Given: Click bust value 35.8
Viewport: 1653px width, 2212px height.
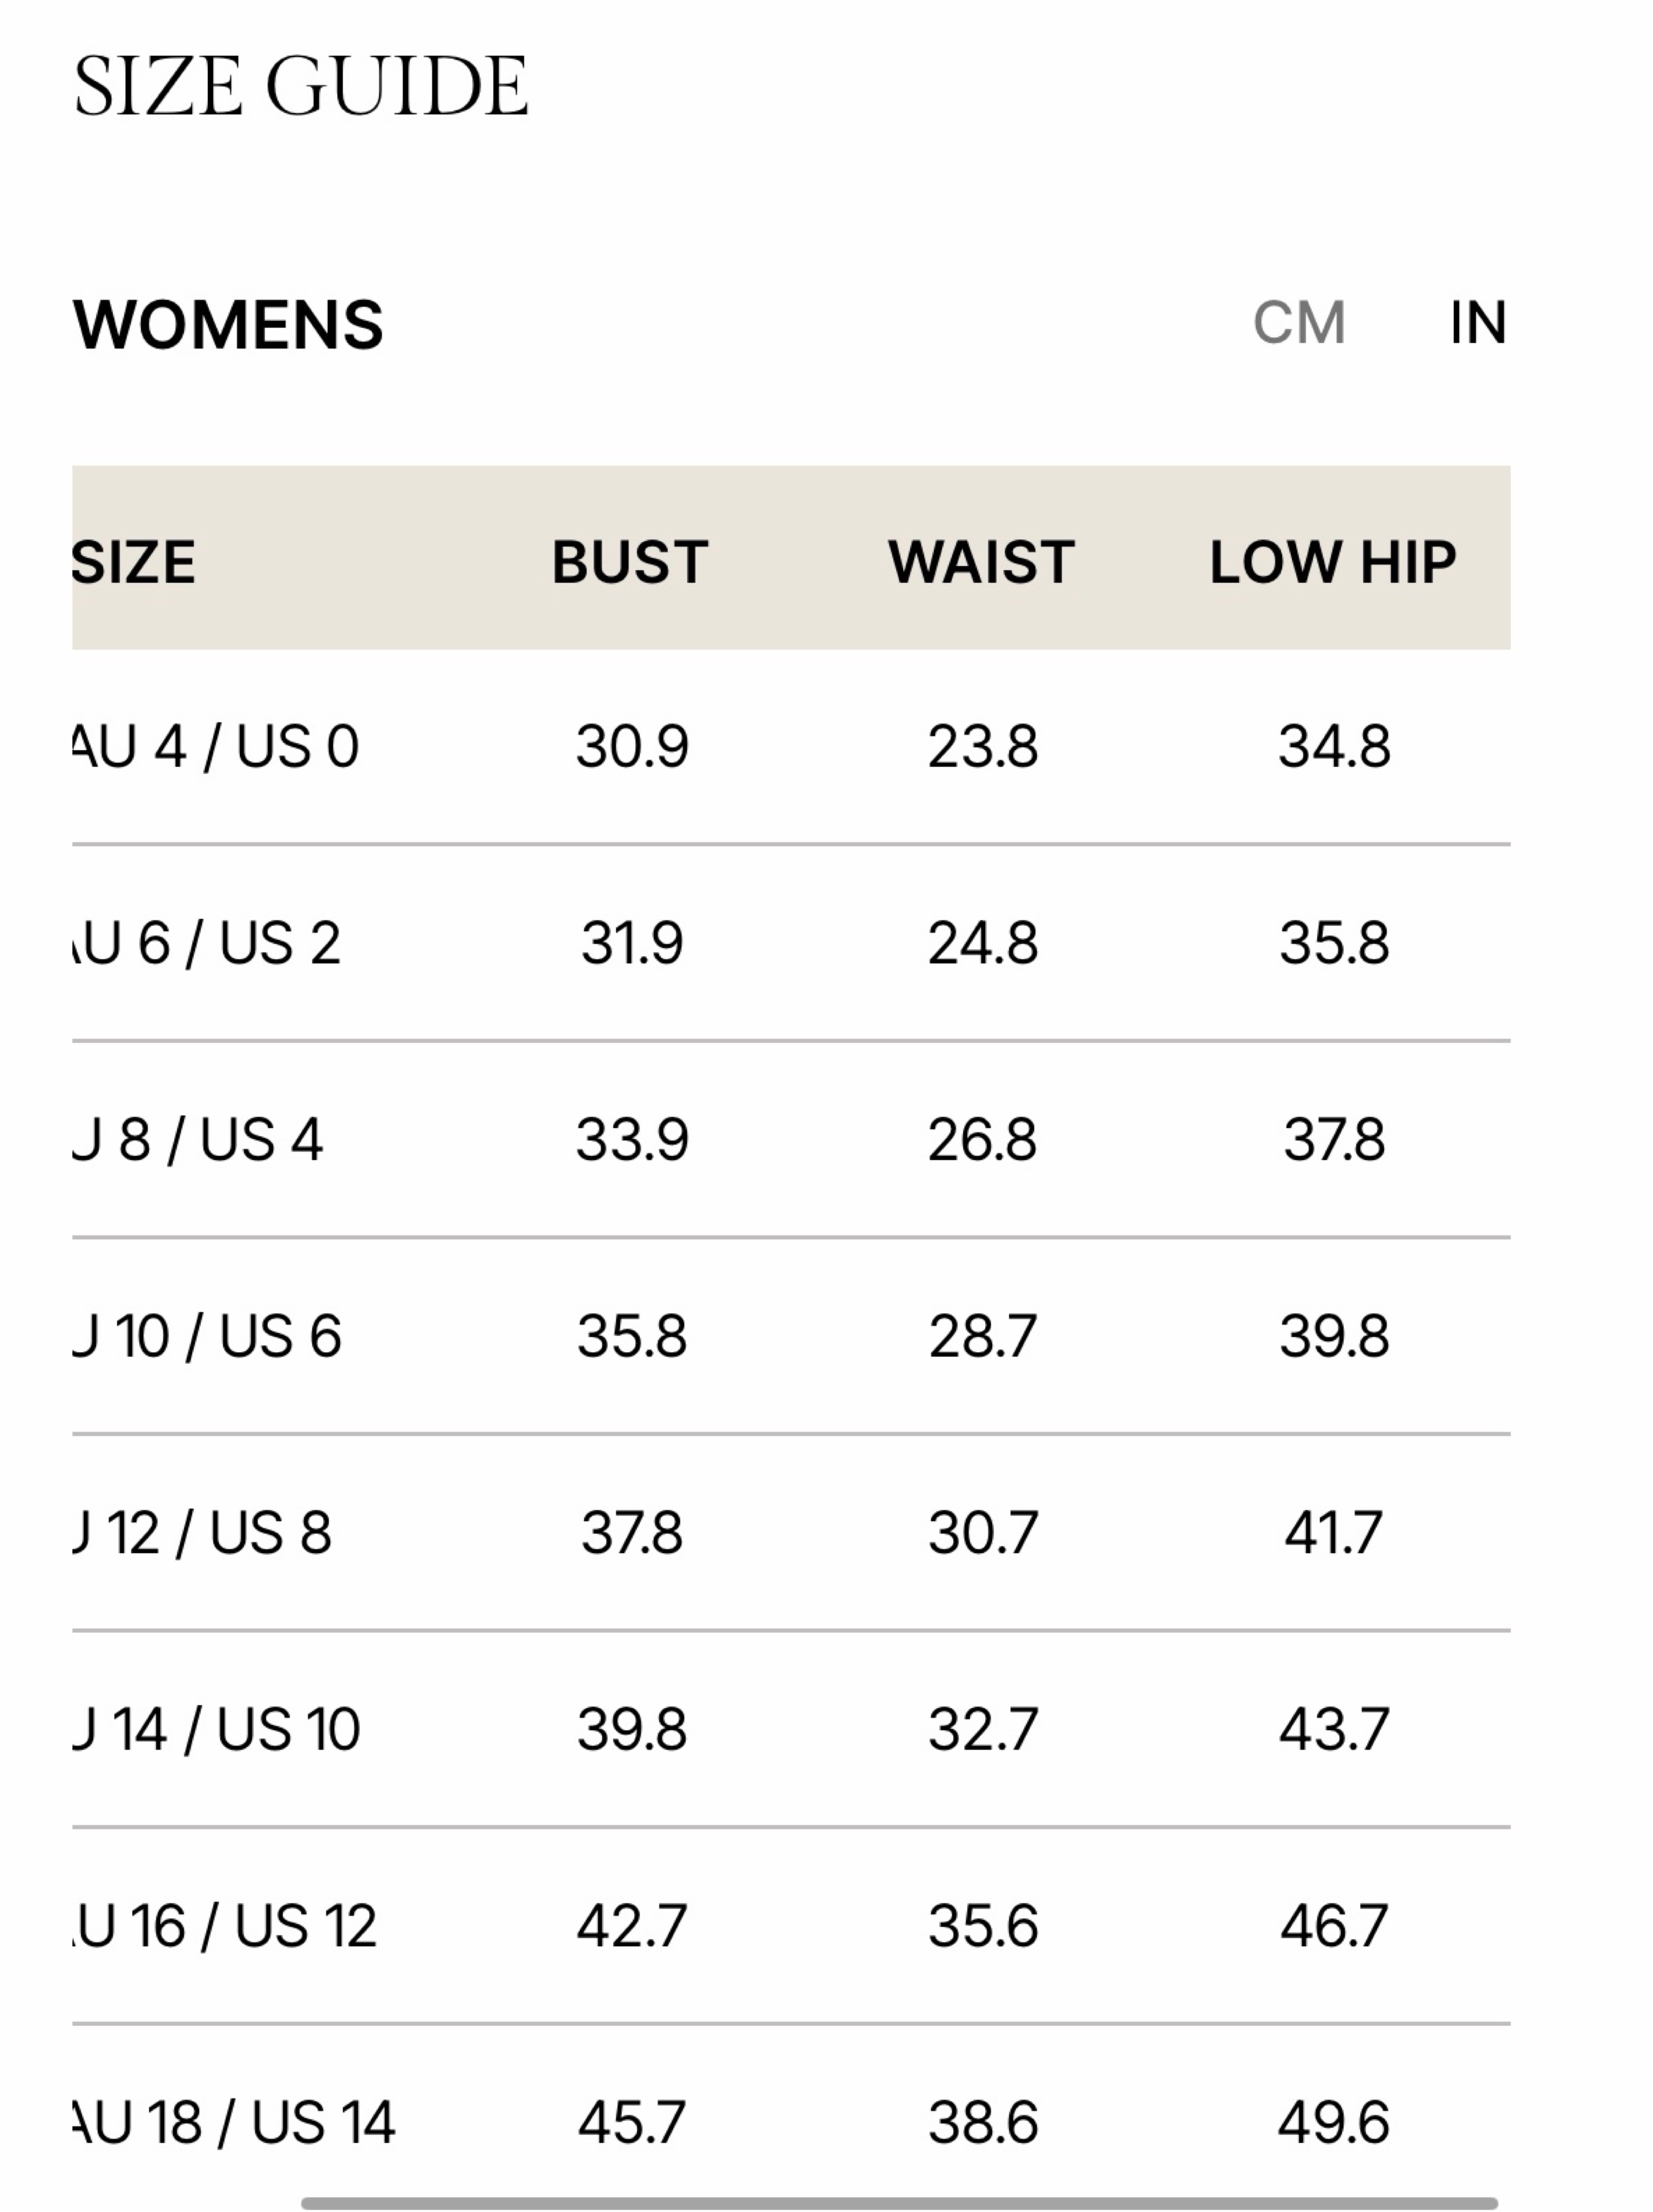Looking at the screenshot, I should pyautogui.click(x=632, y=1336).
